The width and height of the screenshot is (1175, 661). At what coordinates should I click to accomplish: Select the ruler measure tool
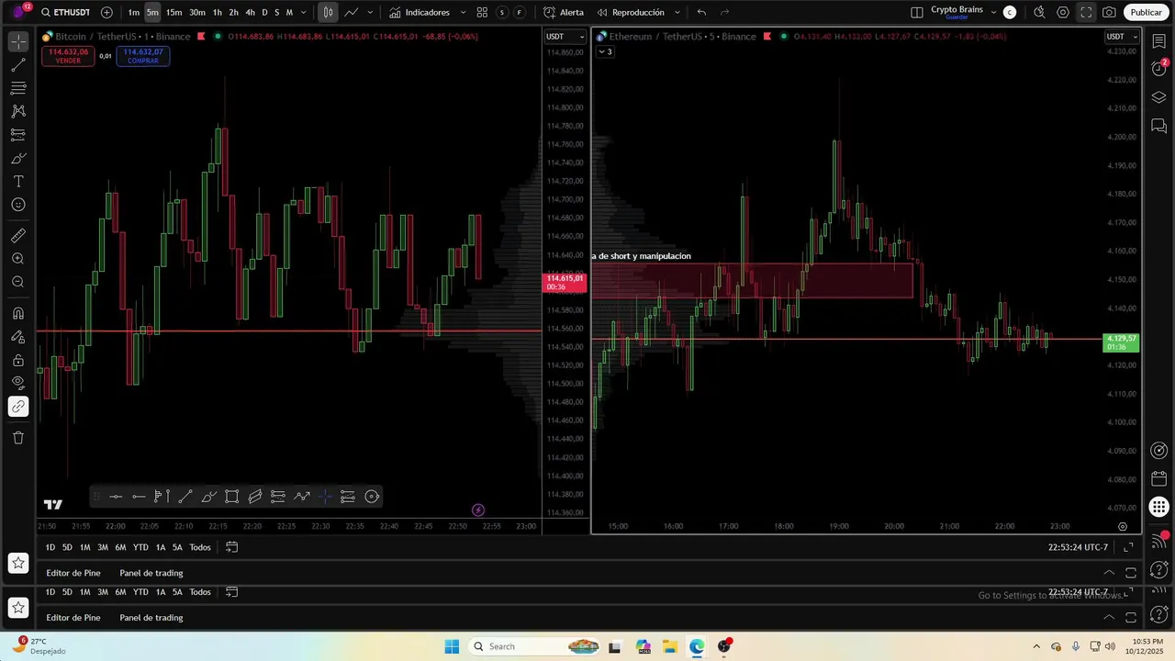[18, 236]
